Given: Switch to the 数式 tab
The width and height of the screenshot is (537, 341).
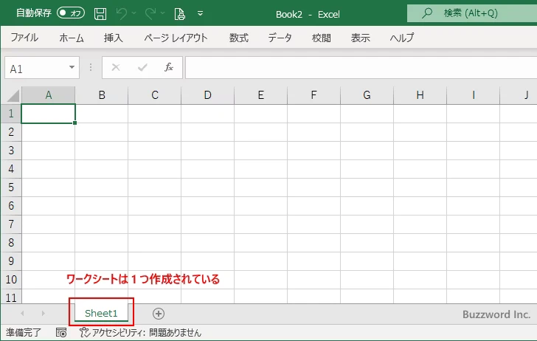Looking at the screenshot, I should coord(239,38).
